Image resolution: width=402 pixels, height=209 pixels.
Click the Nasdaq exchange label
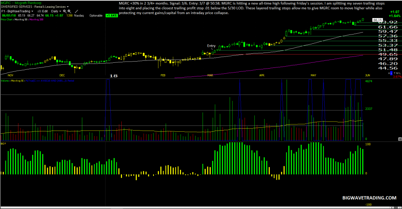(x=79, y=16)
